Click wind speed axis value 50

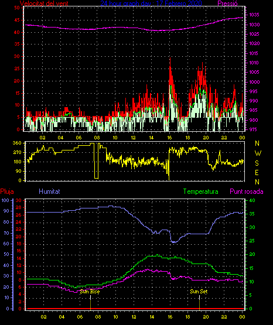(x=17, y=8)
